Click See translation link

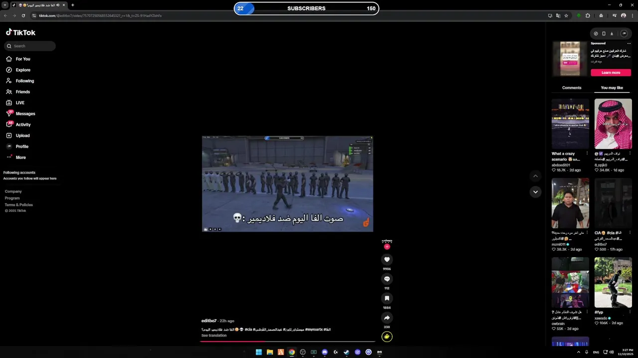coord(214,336)
